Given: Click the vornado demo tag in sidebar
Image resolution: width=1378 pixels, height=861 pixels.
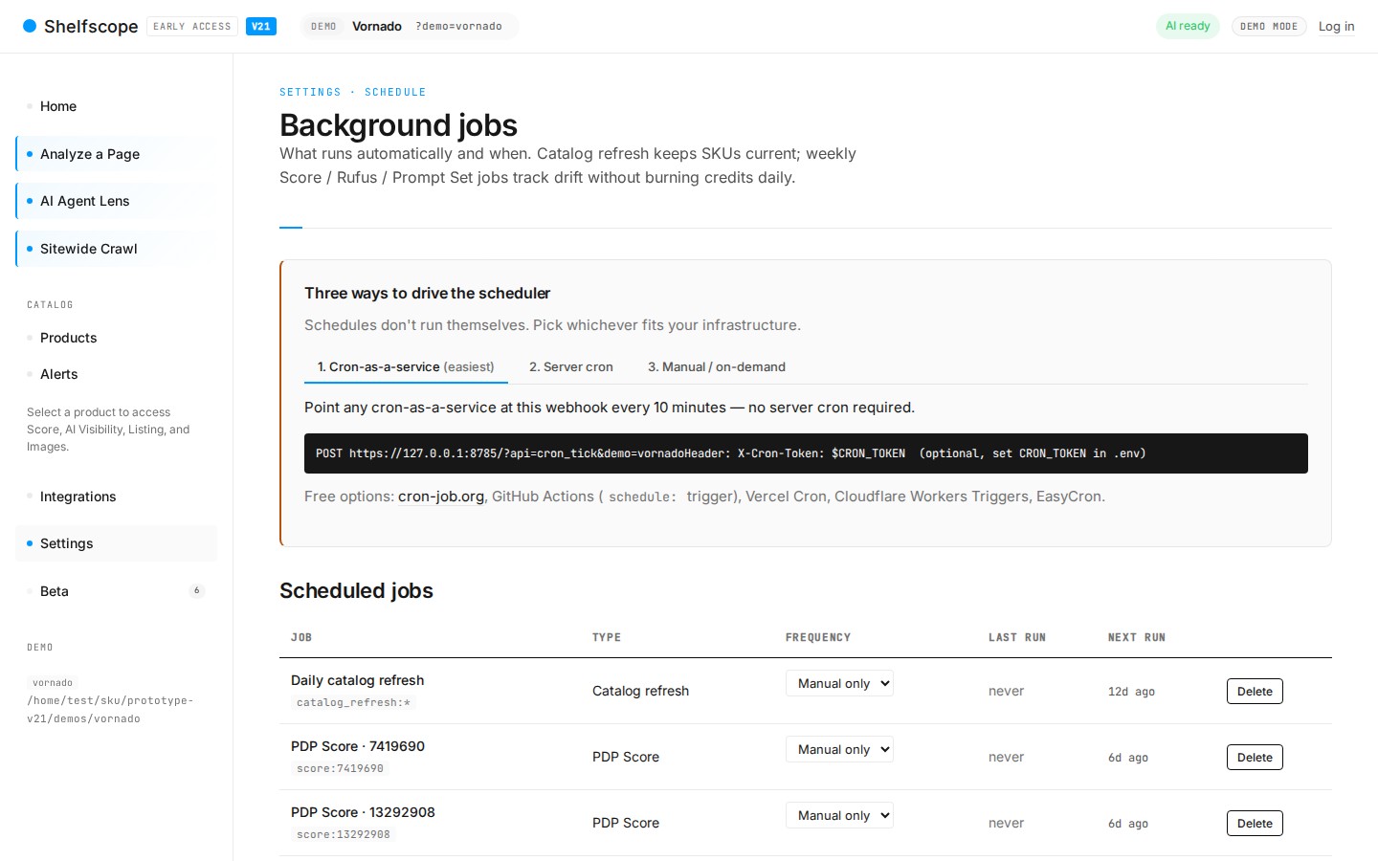Looking at the screenshot, I should click(x=53, y=683).
